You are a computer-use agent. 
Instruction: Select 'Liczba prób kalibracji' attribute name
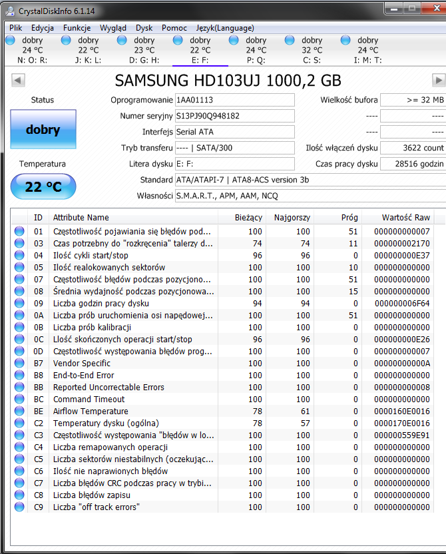pos(92,328)
